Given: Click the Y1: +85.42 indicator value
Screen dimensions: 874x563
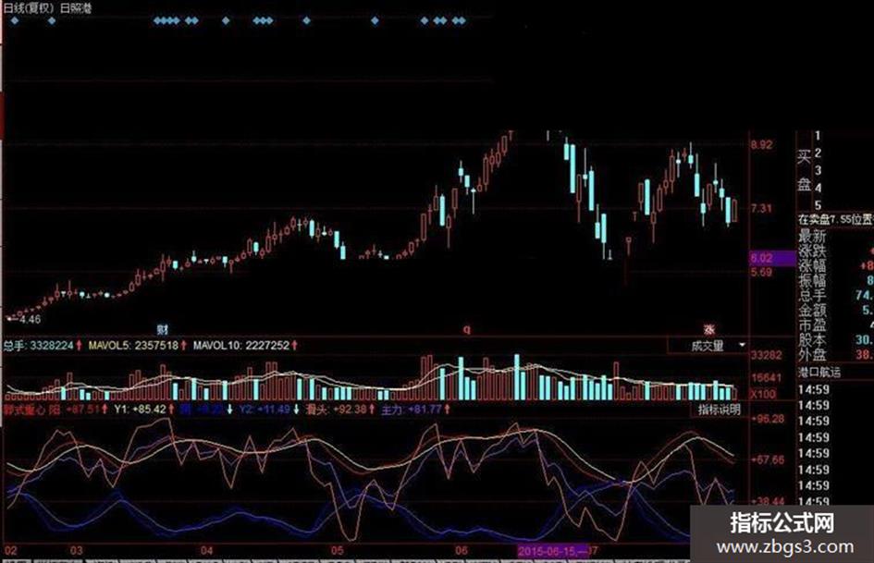Looking at the screenshot, I should [140, 410].
